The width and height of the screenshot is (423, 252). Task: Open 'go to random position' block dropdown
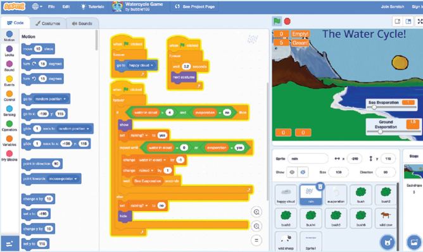click(50, 99)
